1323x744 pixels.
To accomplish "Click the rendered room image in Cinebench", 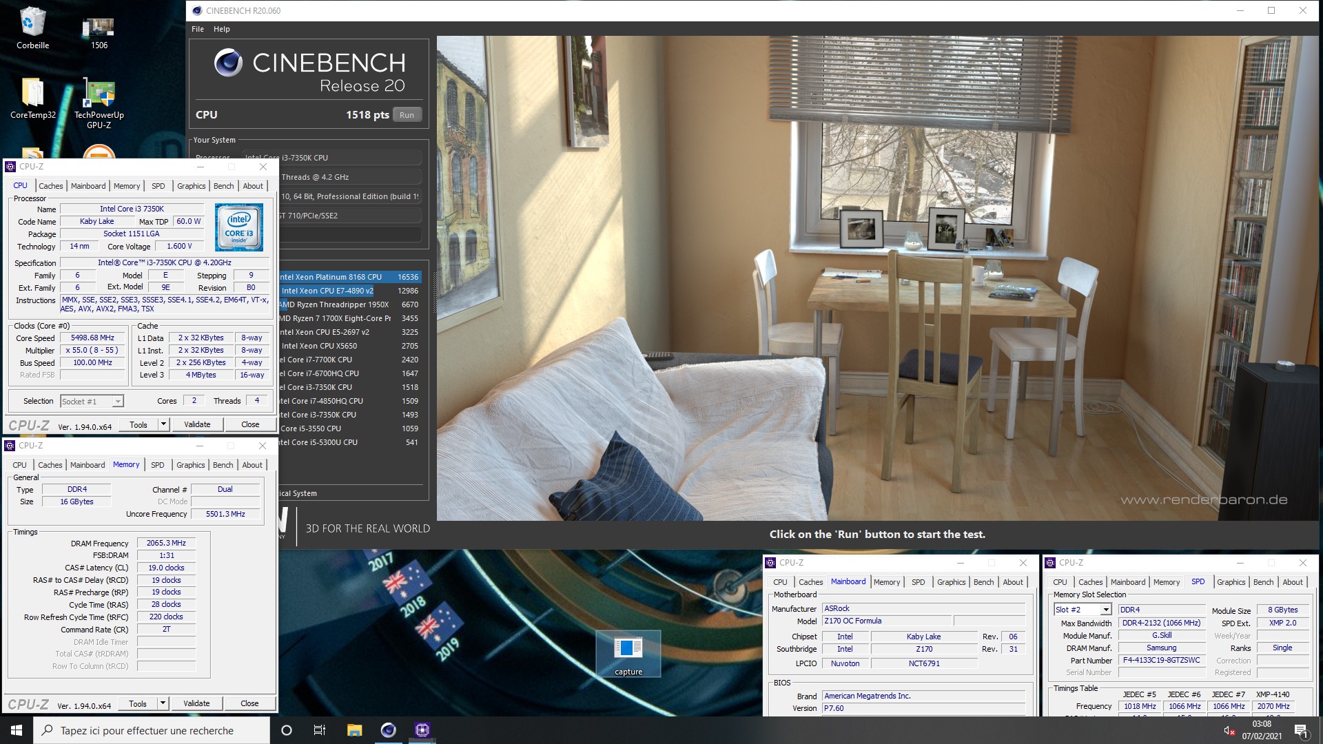I will click(x=877, y=278).
